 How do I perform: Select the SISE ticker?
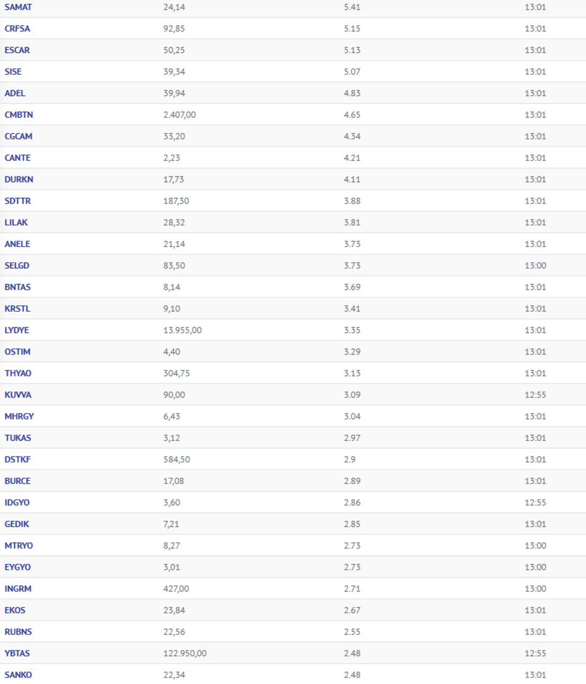(x=13, y=72)
